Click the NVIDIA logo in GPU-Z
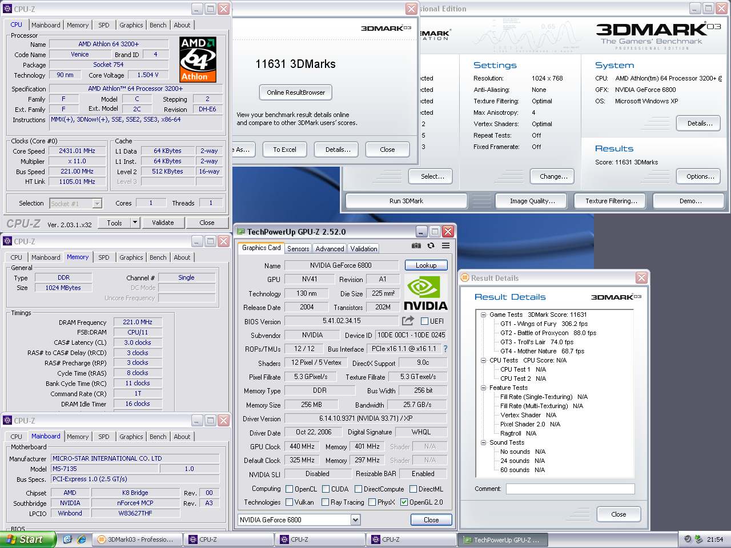731x548 pixels. [426, 292]
